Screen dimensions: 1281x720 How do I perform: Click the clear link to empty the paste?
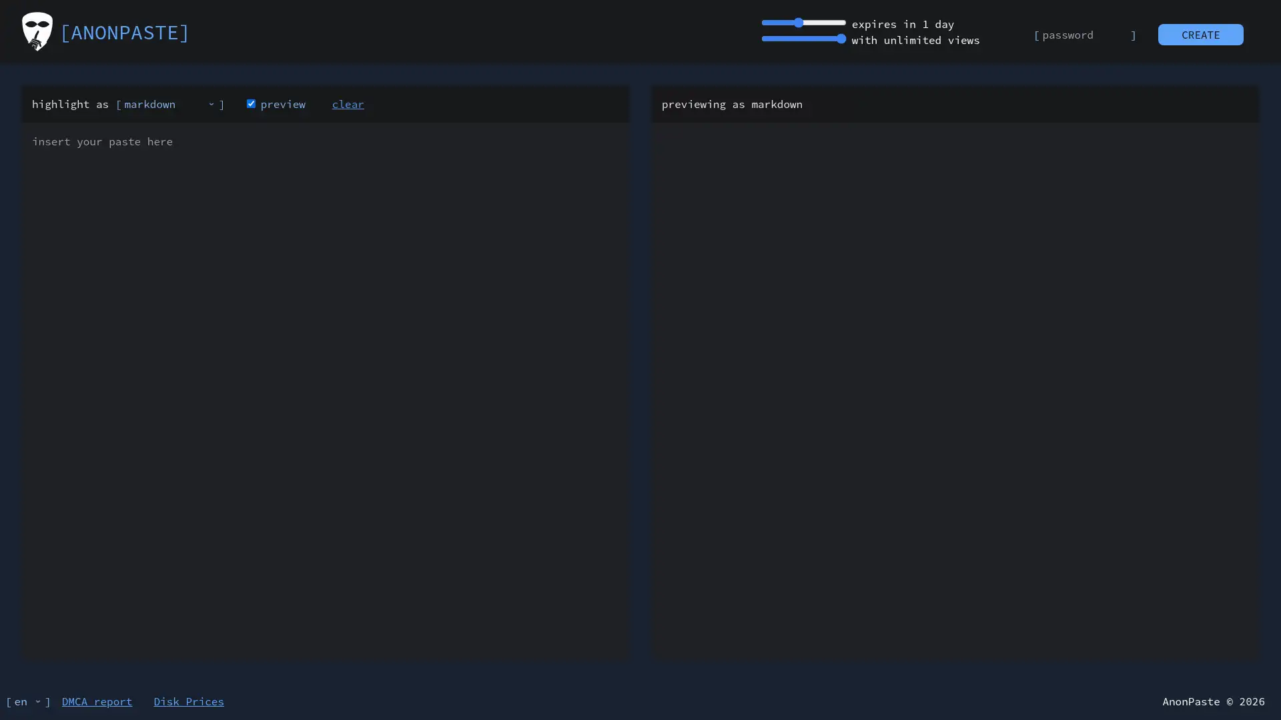pos(348,104)
